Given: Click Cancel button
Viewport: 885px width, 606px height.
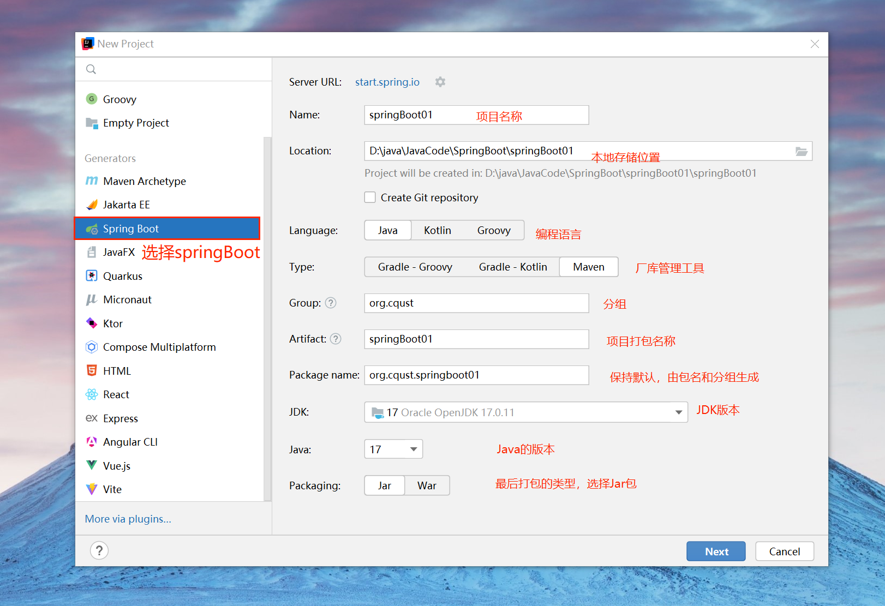Looking at the screenshot, I should point(785,551).
